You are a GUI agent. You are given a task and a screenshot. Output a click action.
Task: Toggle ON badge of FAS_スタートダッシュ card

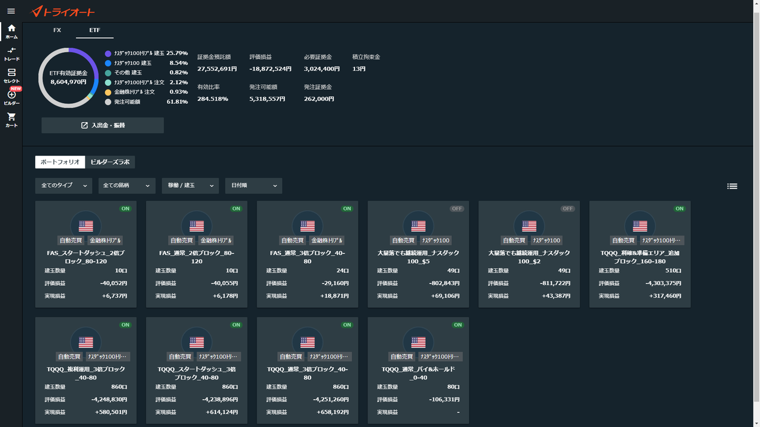125,209
